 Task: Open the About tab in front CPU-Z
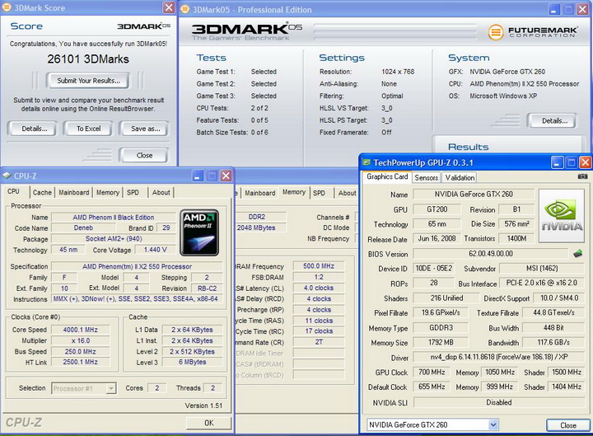click(161, 192)
